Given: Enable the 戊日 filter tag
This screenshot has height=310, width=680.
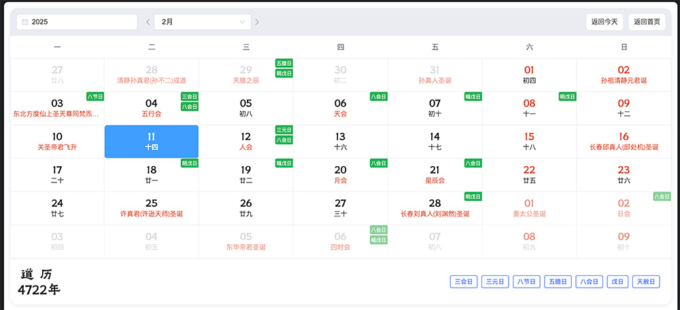Looking at the screenshot, I should 616,282.
